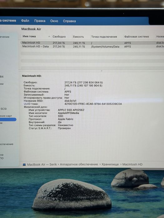Open the Окно menu
This screenshot has width=164, height=218.
[54, 21]
